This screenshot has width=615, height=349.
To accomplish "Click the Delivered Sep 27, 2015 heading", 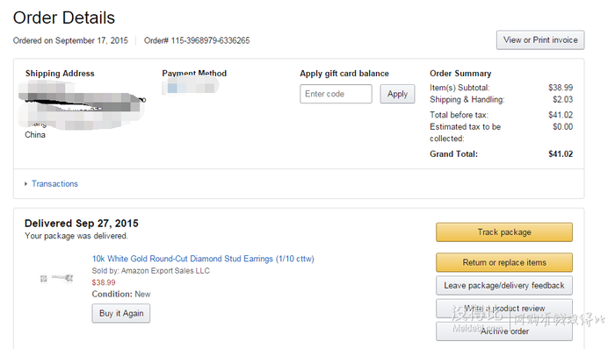I will (82, 223).
